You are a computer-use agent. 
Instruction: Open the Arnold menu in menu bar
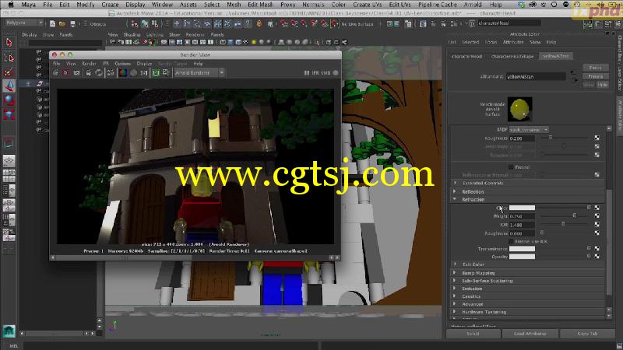point(473,5)
